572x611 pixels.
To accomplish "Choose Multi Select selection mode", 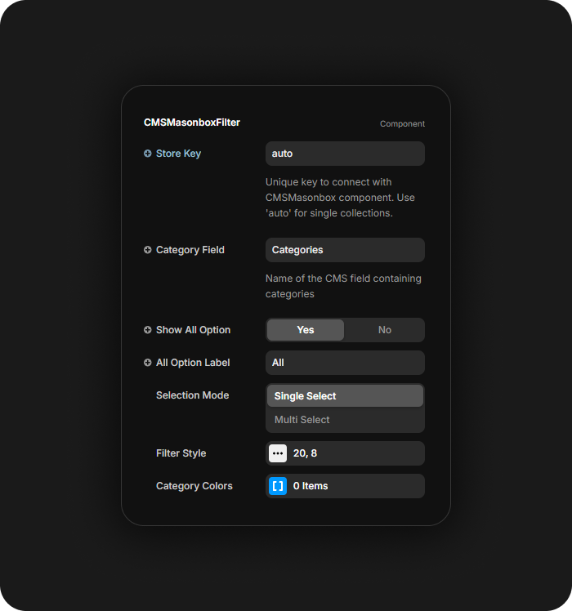I will (345, 420).
